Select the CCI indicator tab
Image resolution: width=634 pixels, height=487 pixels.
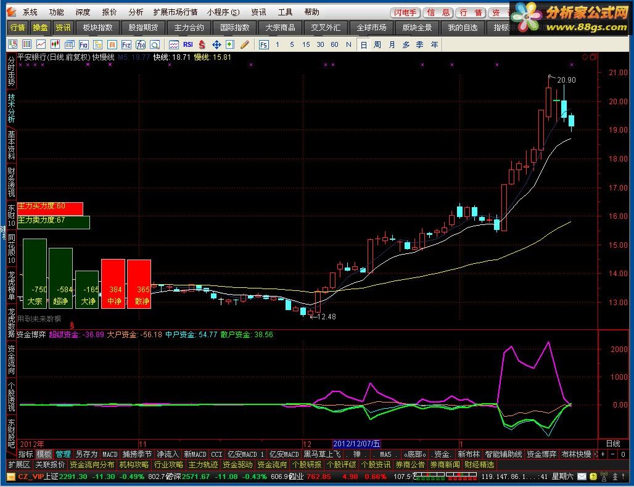click(216, 454)
